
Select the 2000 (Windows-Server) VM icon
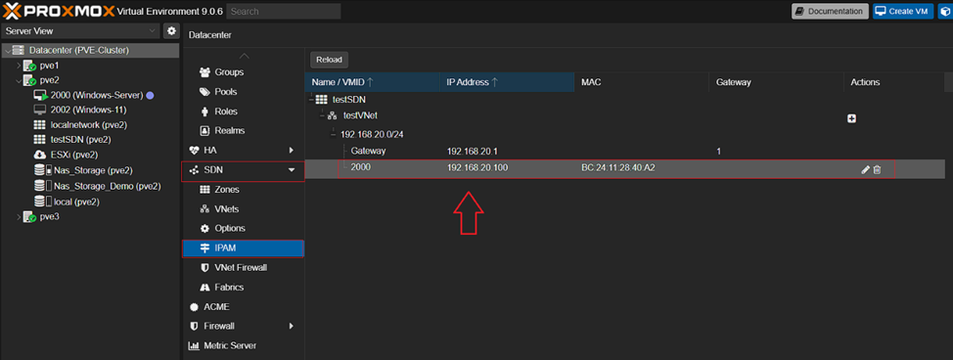40,96
